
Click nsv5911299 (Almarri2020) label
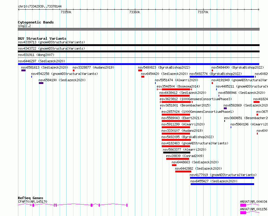(183, 124)
